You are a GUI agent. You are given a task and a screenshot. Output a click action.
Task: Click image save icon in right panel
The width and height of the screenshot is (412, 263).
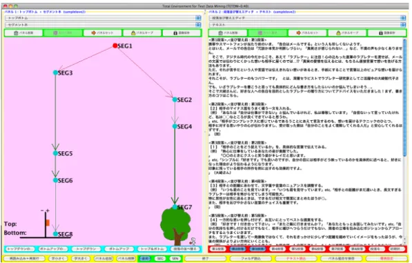point(380,33)
